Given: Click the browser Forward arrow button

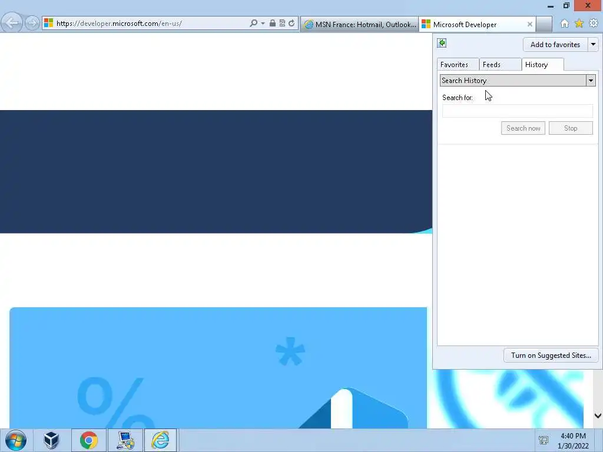Looking at the screenshot, I should 32,24.
